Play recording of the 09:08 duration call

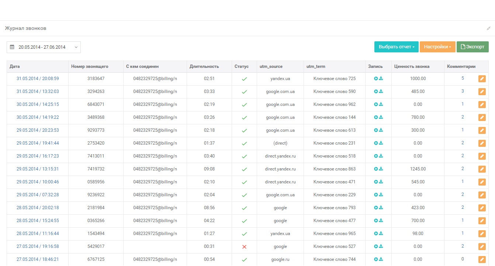point(376,169)
